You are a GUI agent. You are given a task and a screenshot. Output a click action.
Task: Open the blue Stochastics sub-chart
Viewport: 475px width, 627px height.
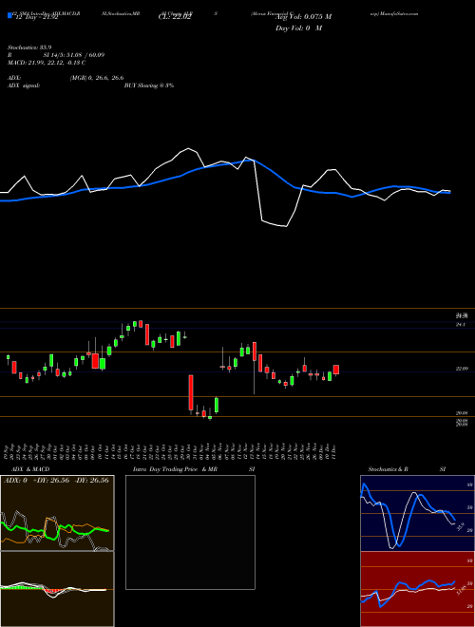pos(417,513)
